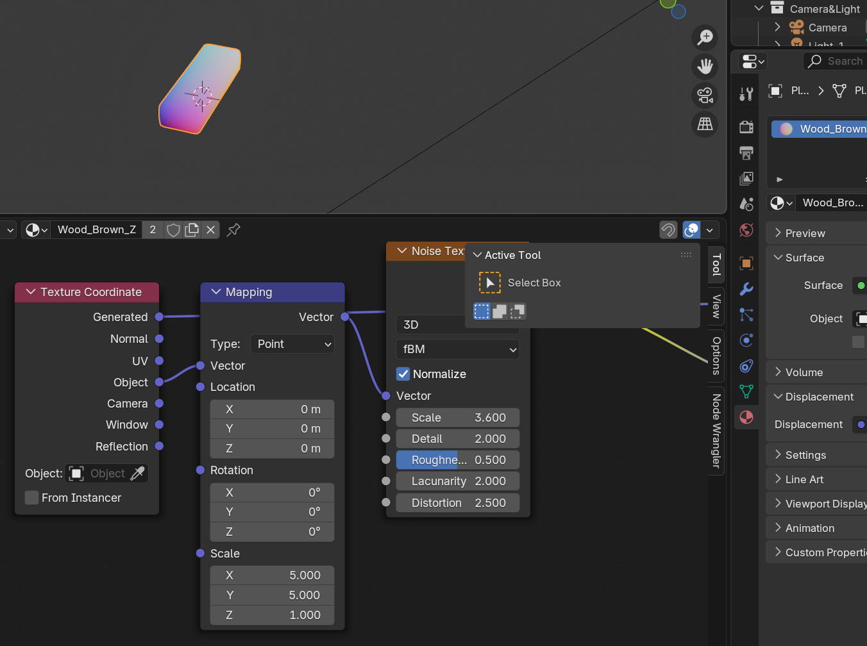Screen dimensions: 867x646
Task: Switch to Node Wrangler sidebar tab
Action: [x=716, y=431]
